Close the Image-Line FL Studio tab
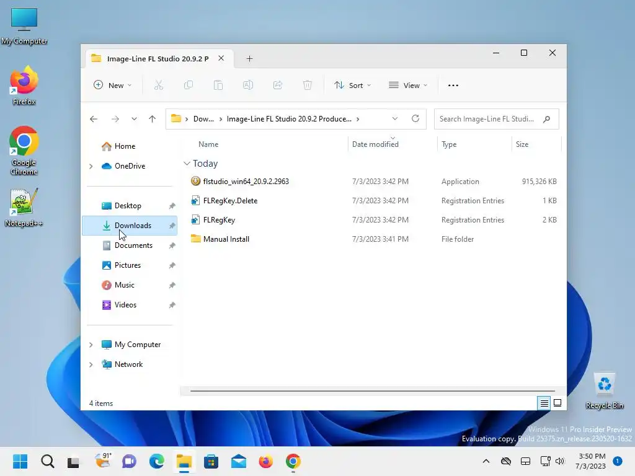The height and width of the screenshot is (476, 635). [221, 58]
